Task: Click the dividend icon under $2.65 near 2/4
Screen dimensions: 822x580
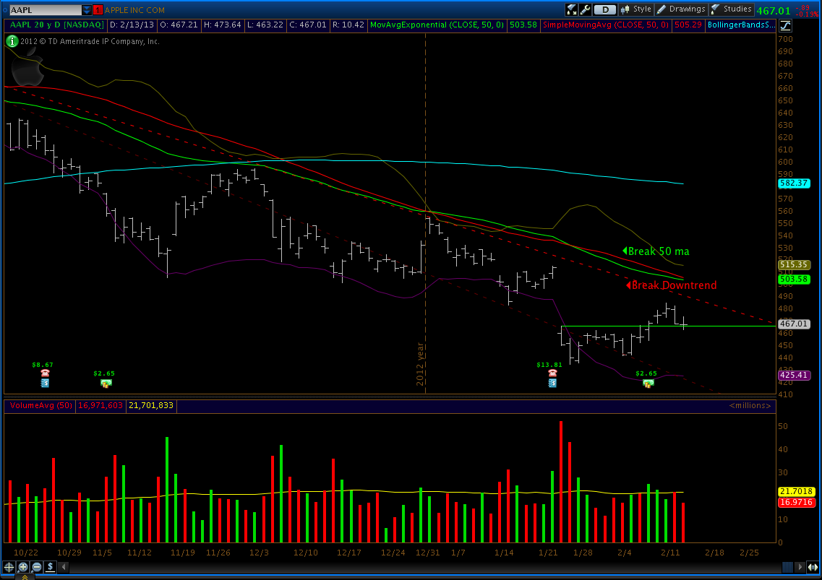Action: 648,383
